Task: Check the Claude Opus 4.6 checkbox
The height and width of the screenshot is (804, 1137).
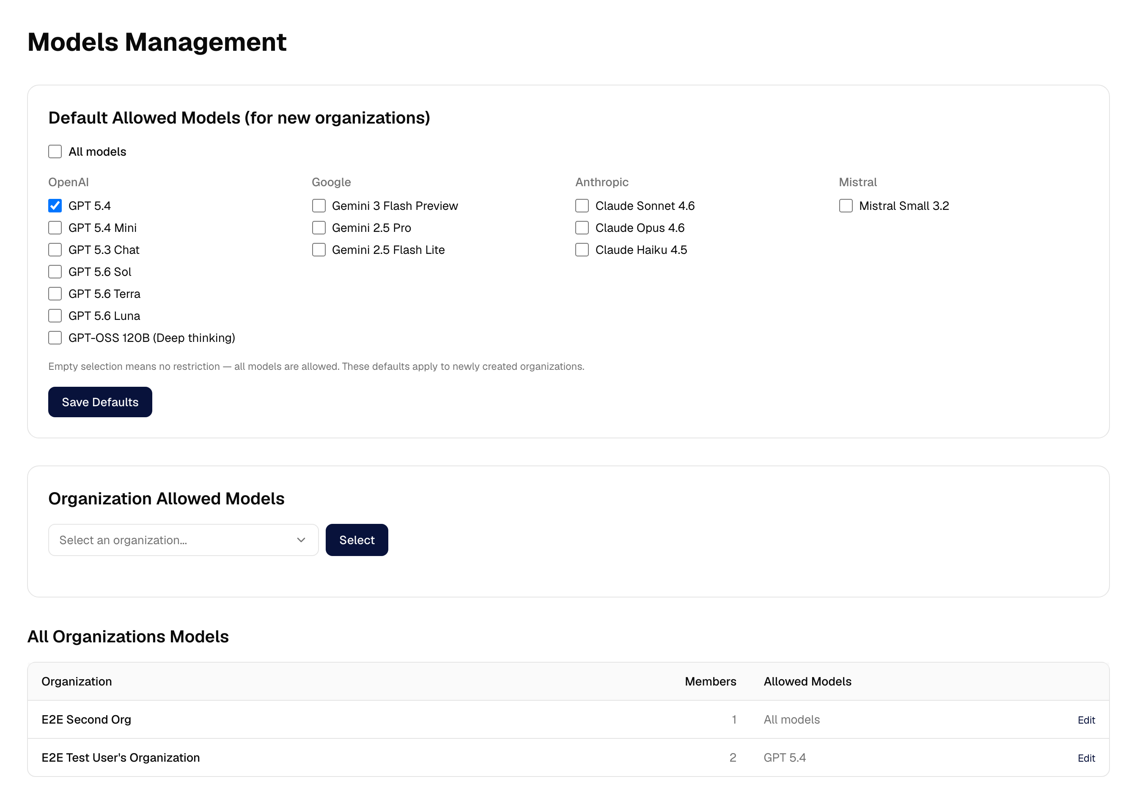Action: click(x=582, y=228)
